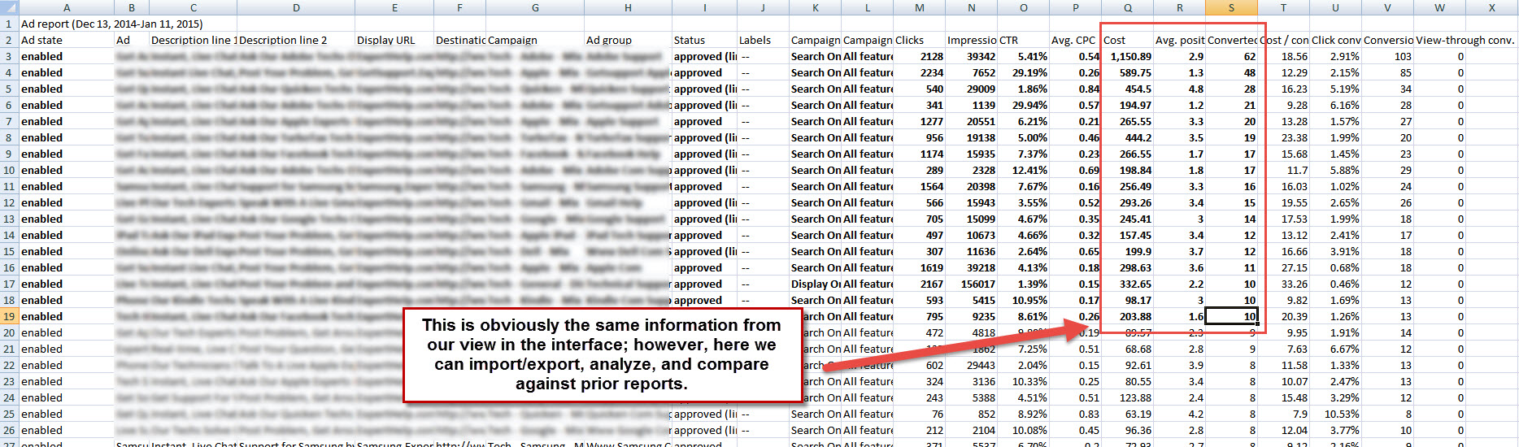Select the 'Display URL' header cell
The image size is (1519, 447).
(394, 40)
